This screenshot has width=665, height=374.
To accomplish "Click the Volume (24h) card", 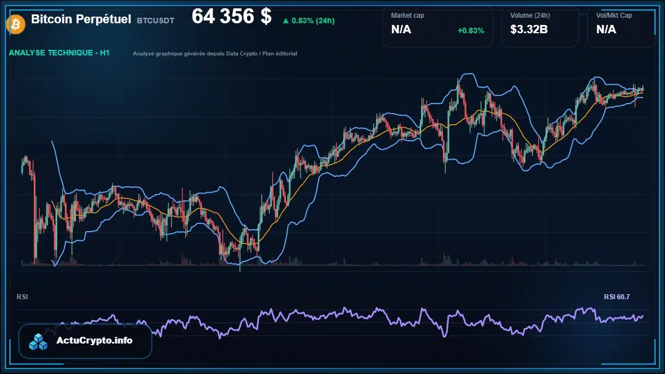I will tap(540, 27).
